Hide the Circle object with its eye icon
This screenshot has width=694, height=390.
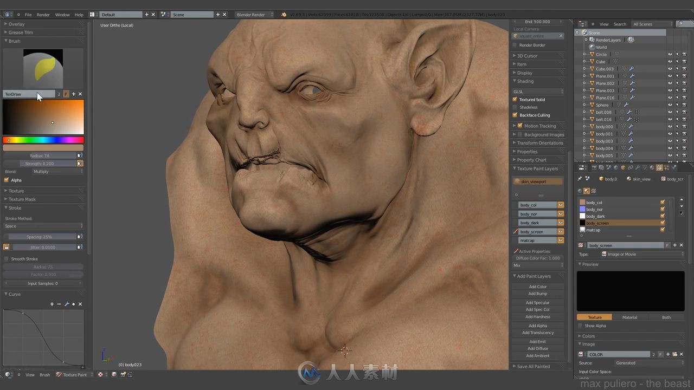point(670,54)
